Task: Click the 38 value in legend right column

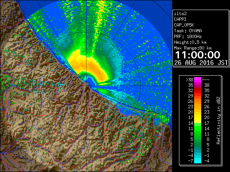Action: [x=207, y=85]
